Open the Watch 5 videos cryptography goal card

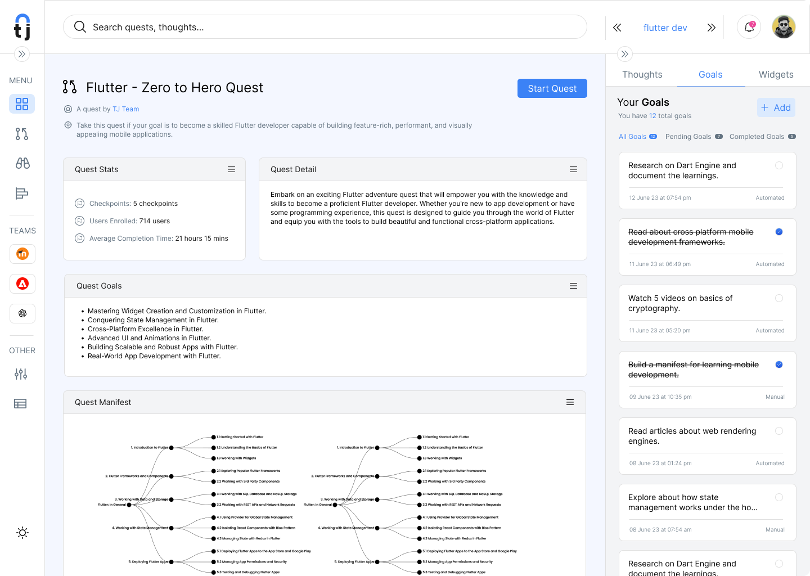pyautogui.click(x=708, y=313)
